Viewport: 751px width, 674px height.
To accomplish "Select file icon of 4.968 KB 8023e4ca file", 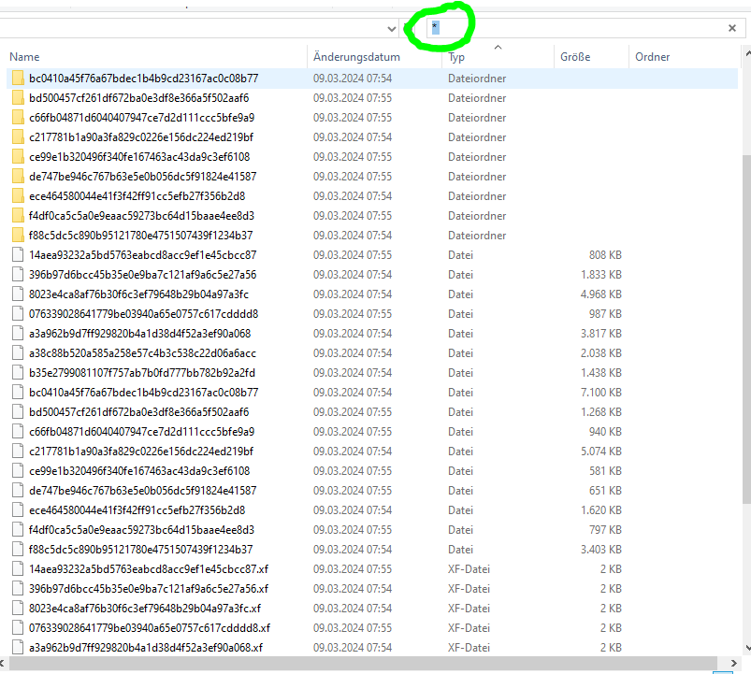I will [x=18, y=294].
